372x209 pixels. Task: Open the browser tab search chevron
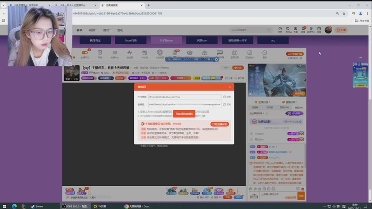pyautogui.click(x=4, y=5)
